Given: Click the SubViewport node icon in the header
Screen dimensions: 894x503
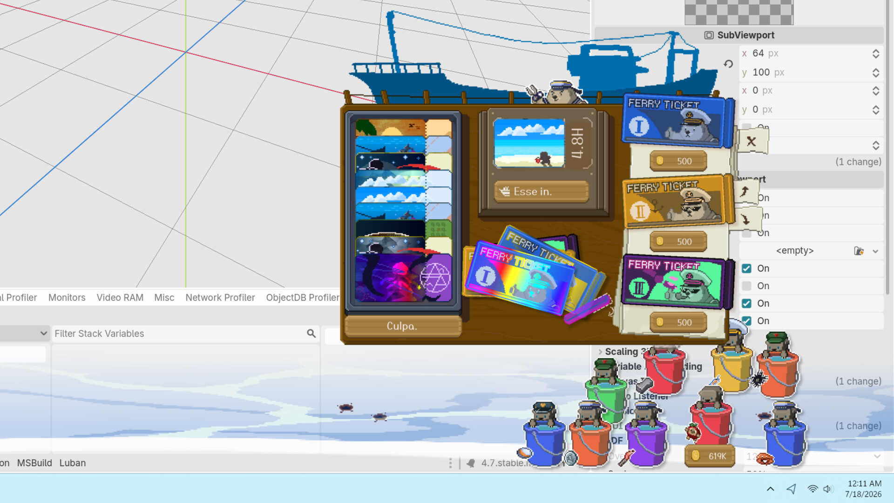Looking at the screenshot, I should [709, 35].
